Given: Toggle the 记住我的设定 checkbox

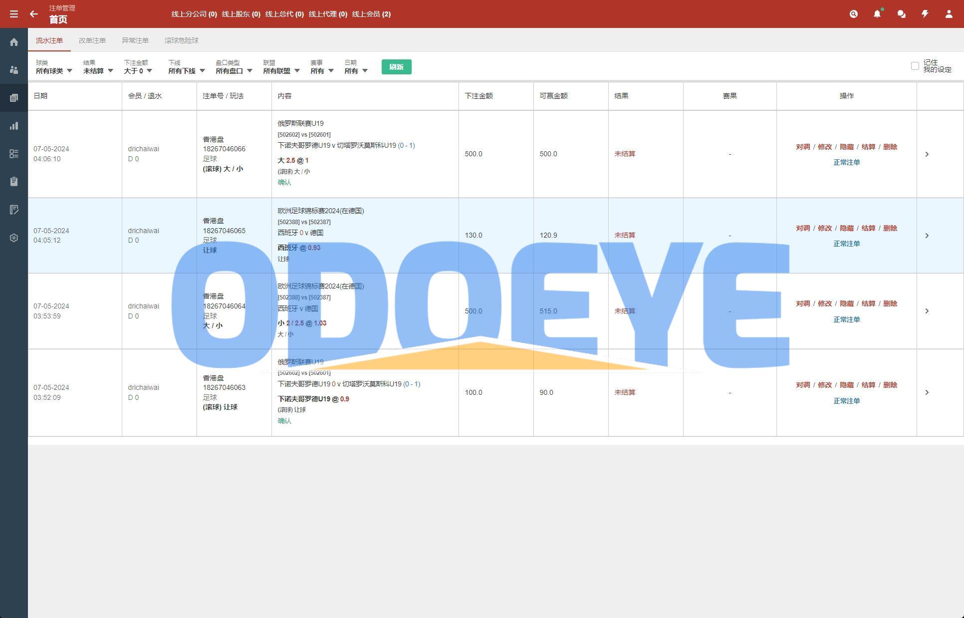Looking at the screenshot, I should [x=915, y=66].
